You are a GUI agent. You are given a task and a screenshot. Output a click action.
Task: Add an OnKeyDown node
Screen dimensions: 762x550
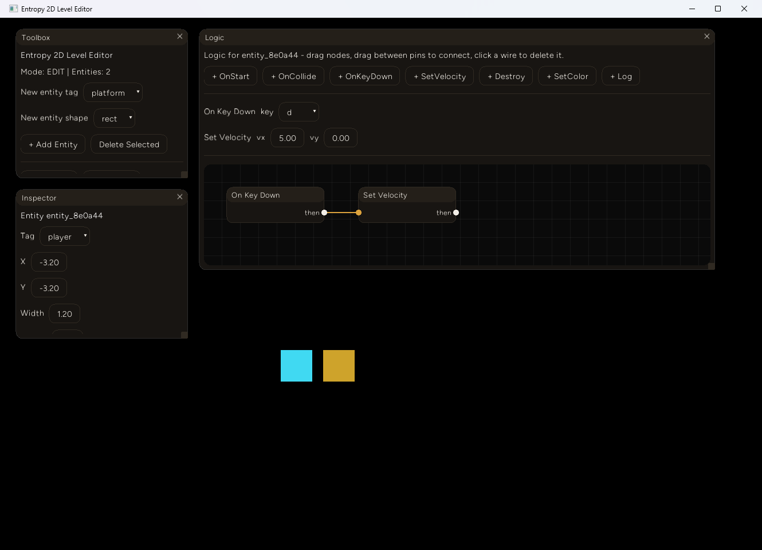tap(365, 76)
